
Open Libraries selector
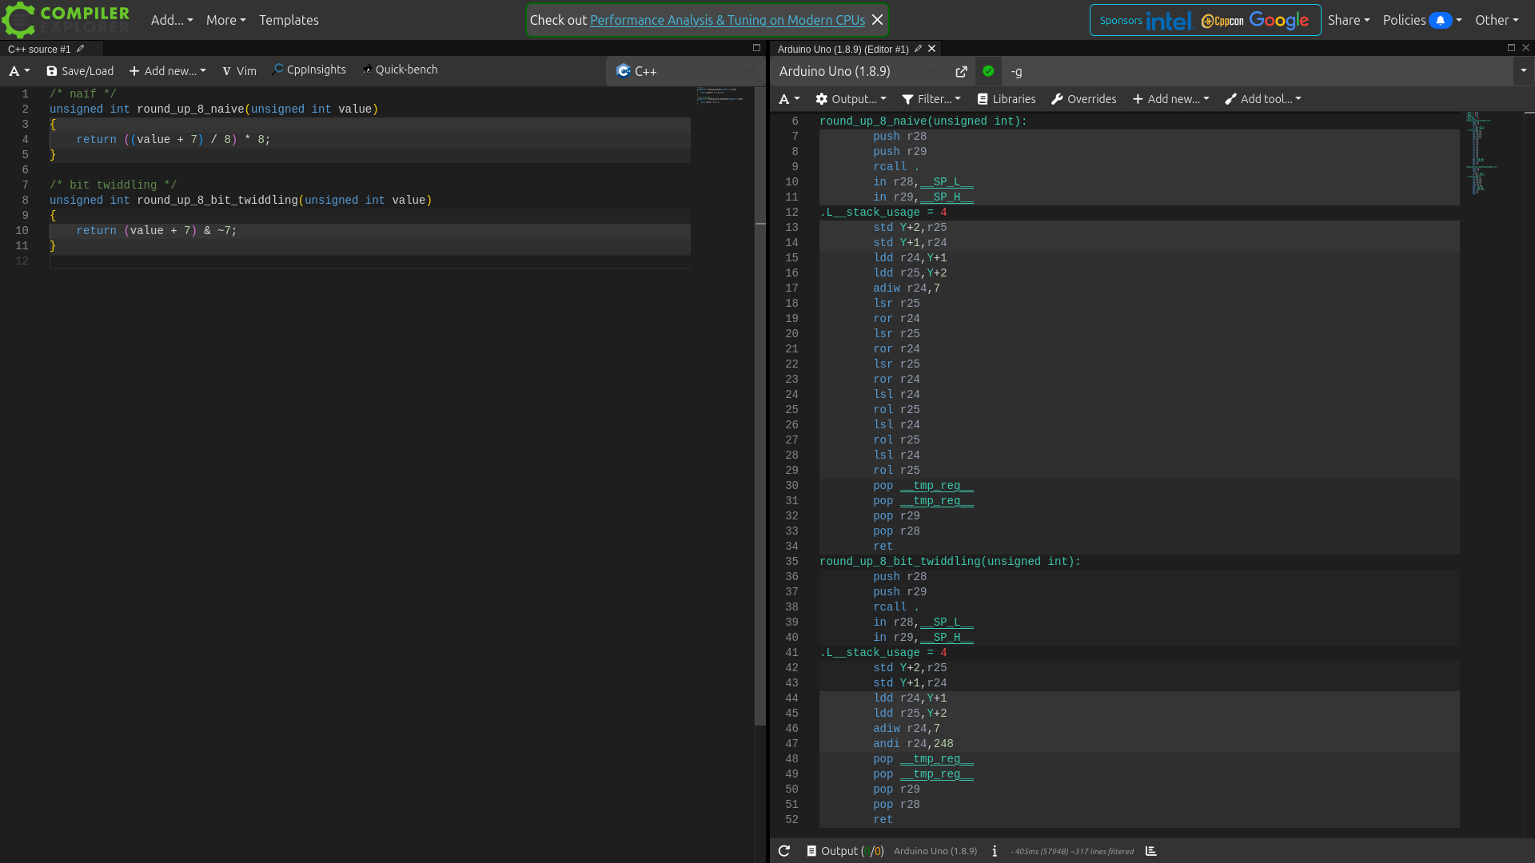pos(1007,99)
